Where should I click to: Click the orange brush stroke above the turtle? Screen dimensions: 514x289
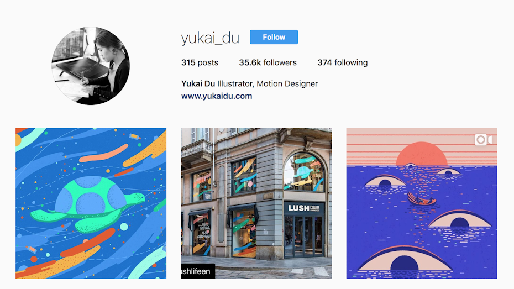(103, 154)
